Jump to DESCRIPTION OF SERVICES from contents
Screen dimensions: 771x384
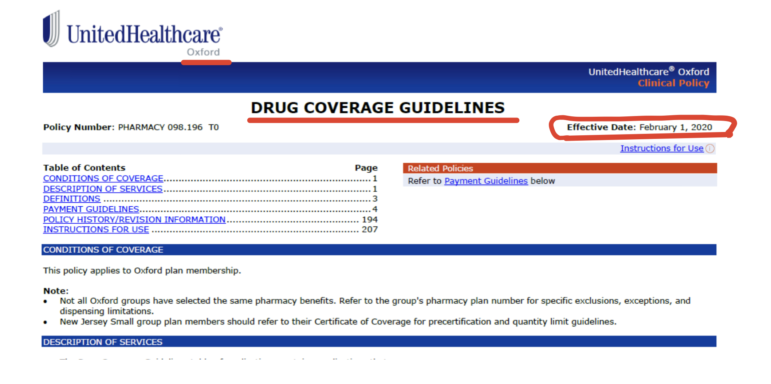pyautogui.click(x=103, y=189)
